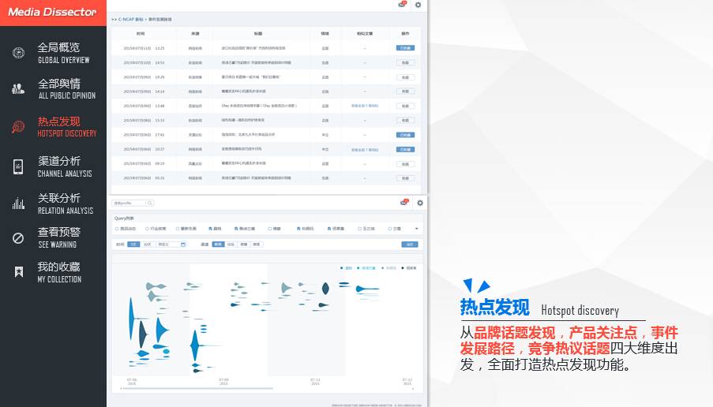Open similar-articles link in the 10:37 row
The width and height of the screenshot is (713, 407).
click(365, 149)
